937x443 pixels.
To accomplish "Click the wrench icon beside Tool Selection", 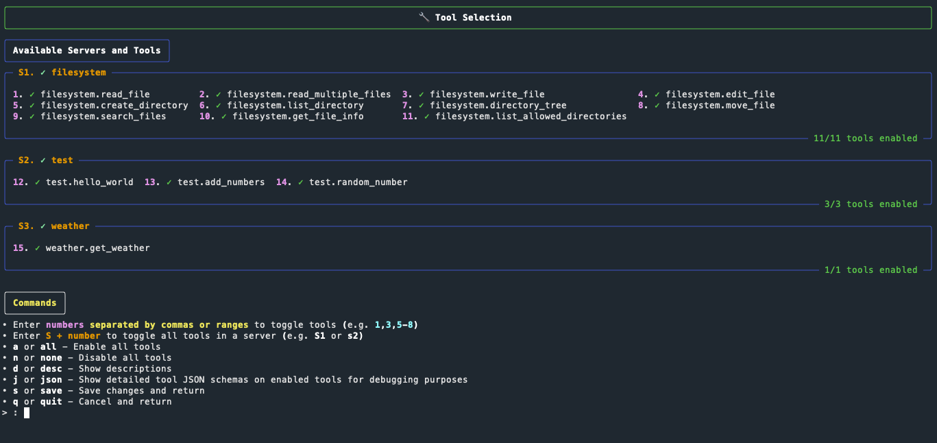I will [424, 17].
